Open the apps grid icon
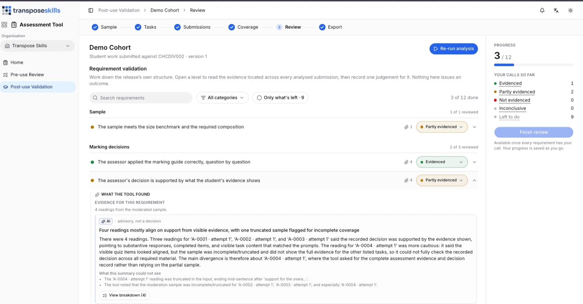Viewport: 583px width, 304px height. [4, 25]
